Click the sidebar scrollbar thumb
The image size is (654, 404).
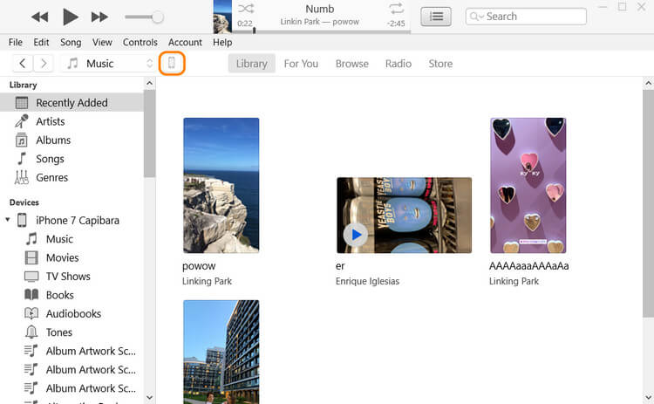click(x=149, y=134)
